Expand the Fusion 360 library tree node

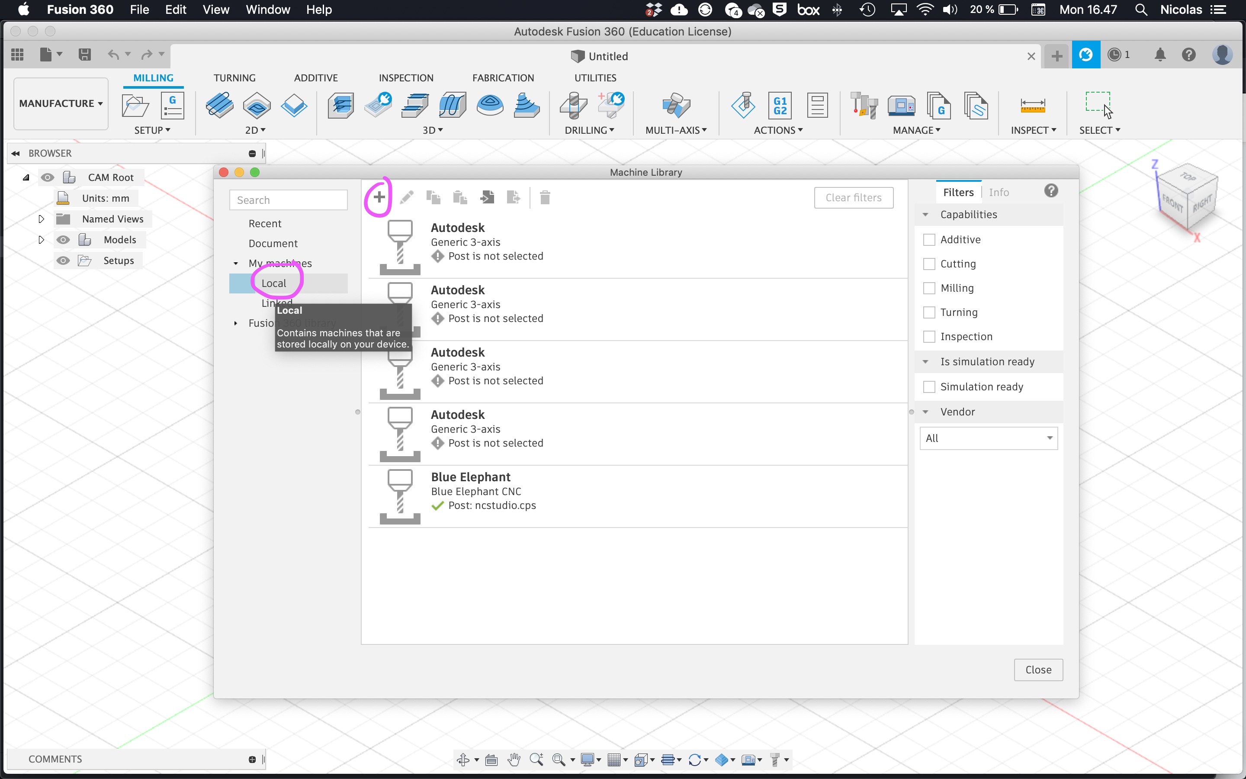click(236, 323)
